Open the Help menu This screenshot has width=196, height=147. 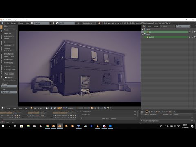(x=27, y=23)
